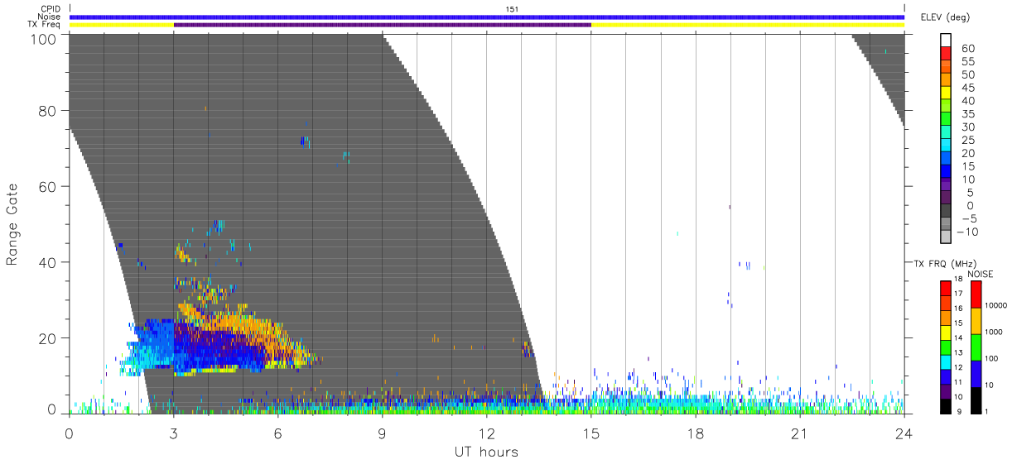This screenshot has width=1017, height=469.
Task: Pick the blue segment of the NOISE color bar
Action: pos(976,373)
